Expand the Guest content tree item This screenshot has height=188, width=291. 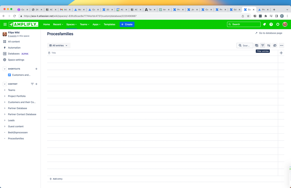tap(5, 126)
